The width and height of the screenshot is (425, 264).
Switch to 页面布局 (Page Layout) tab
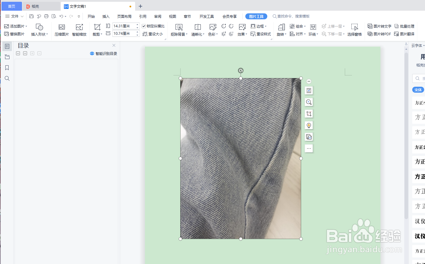pos(124,16)
